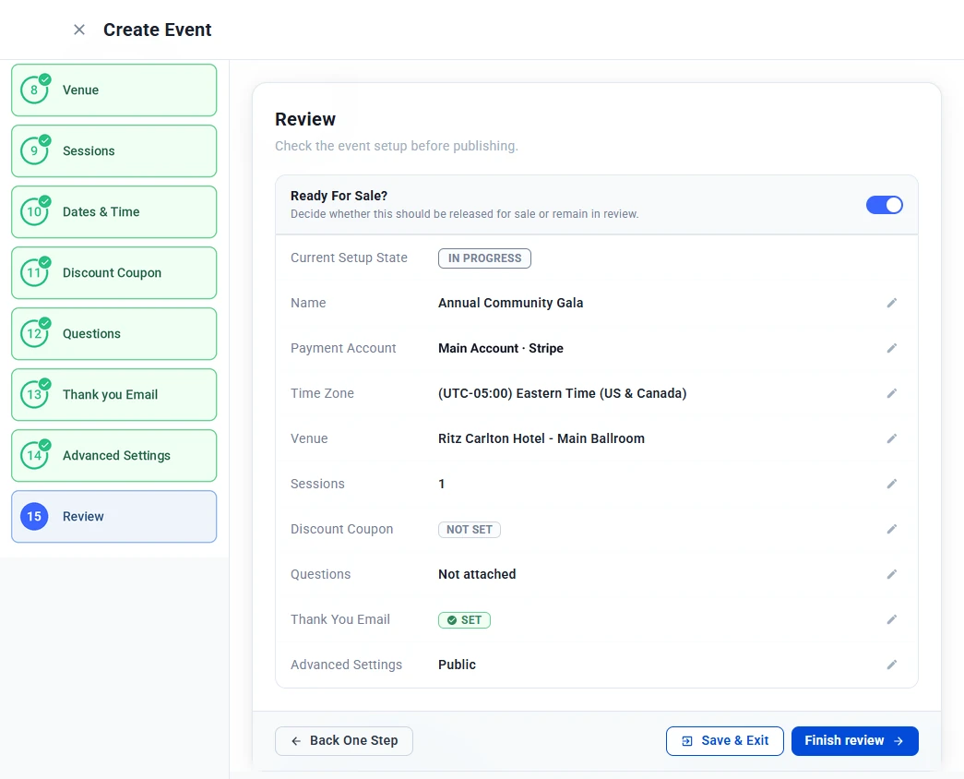Click the Finish review button

[x=854, y=741]
